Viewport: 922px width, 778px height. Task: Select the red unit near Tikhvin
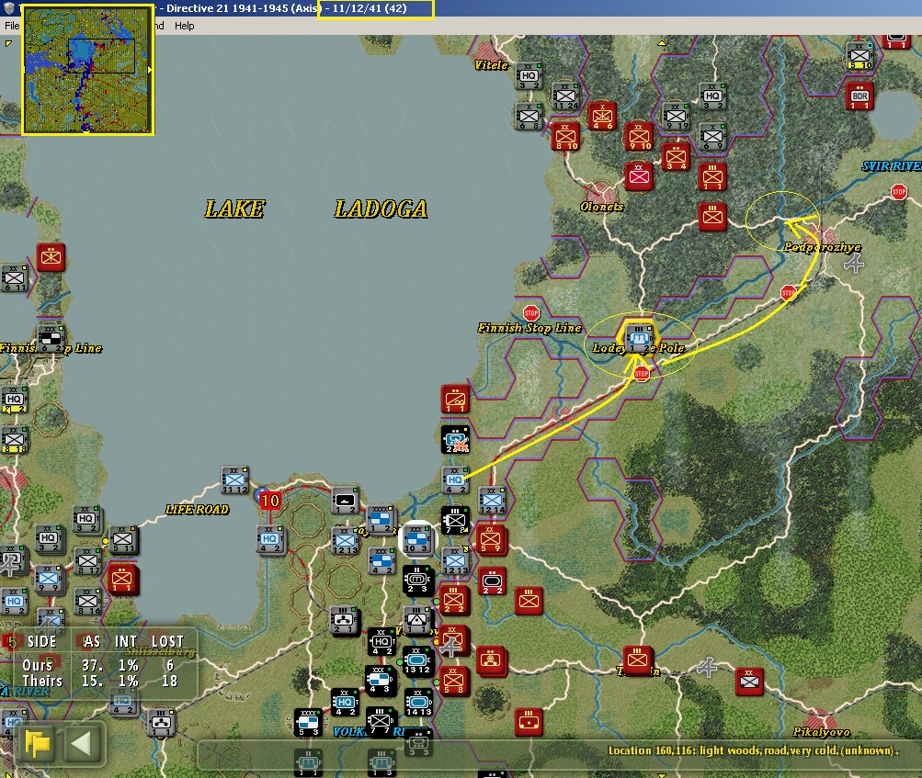[637, 660]
